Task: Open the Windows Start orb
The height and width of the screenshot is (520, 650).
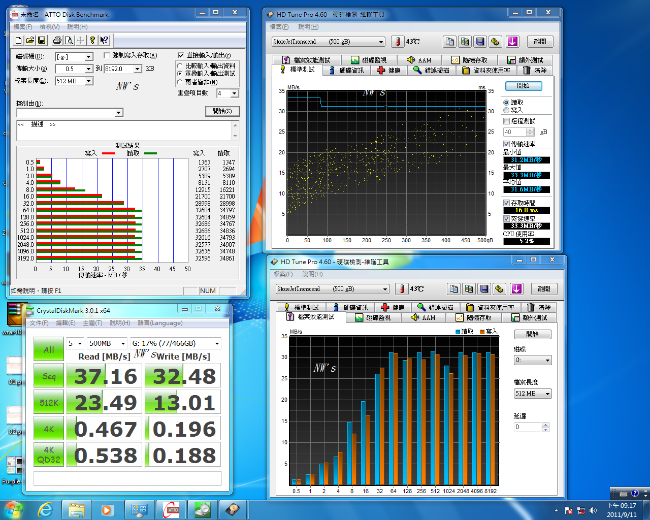Action: (14, 510)
